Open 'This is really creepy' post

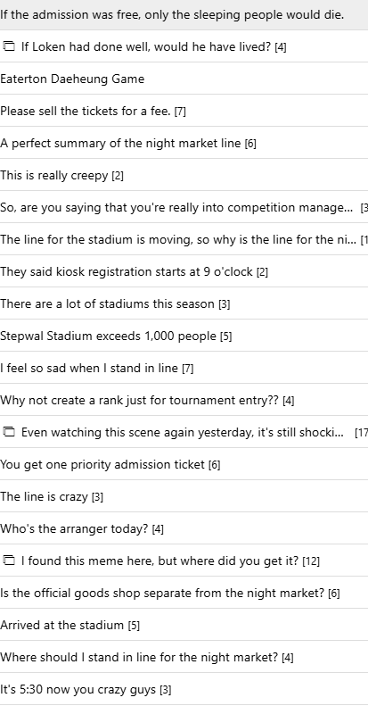click(54, 176)
